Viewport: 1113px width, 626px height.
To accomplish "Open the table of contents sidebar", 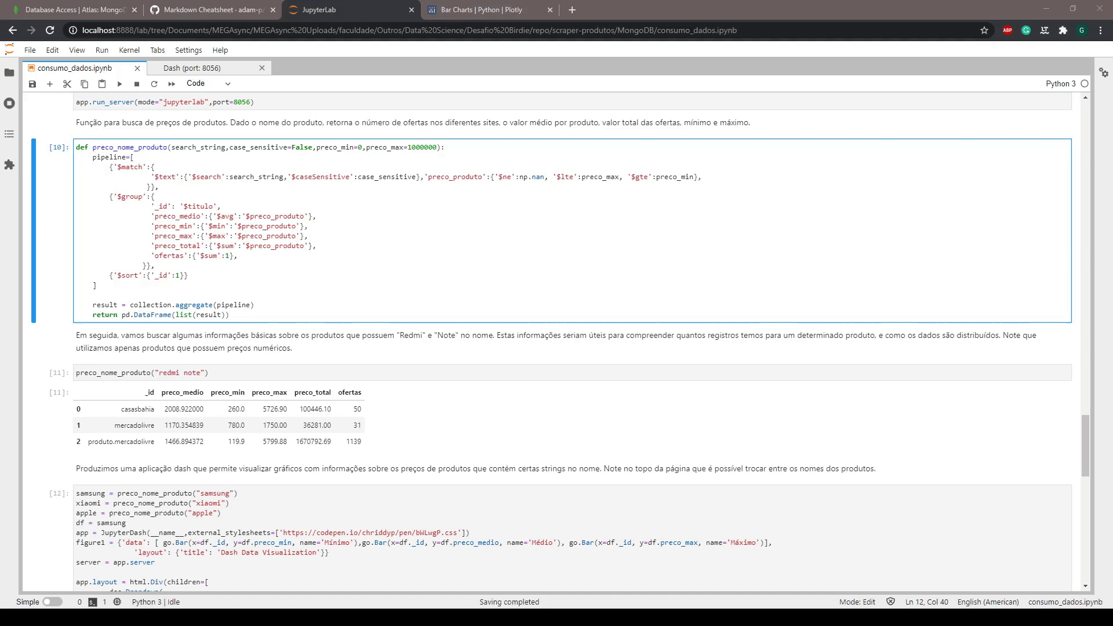I will [x=9, y=134].
